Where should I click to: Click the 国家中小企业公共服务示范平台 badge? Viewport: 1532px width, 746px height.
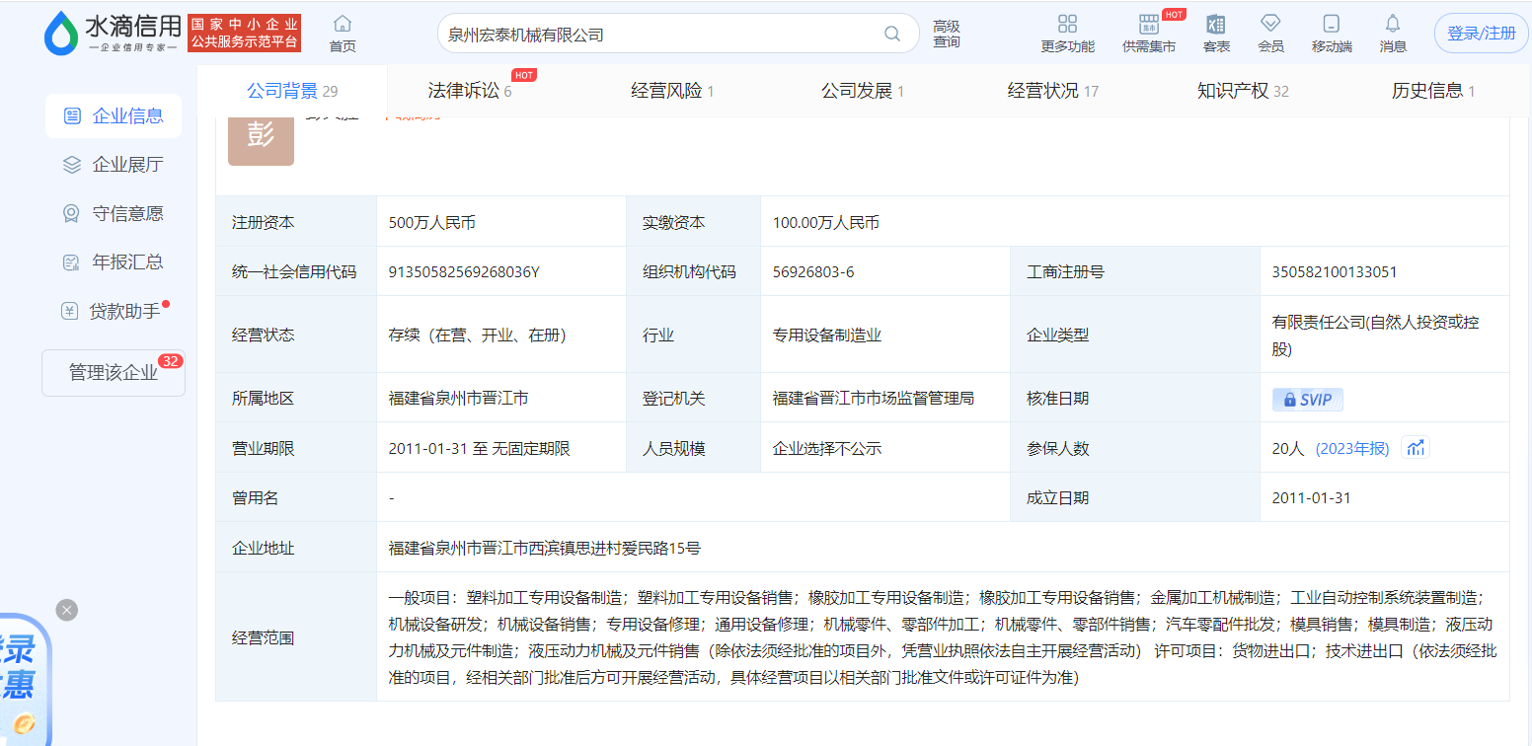click(244, 34)
